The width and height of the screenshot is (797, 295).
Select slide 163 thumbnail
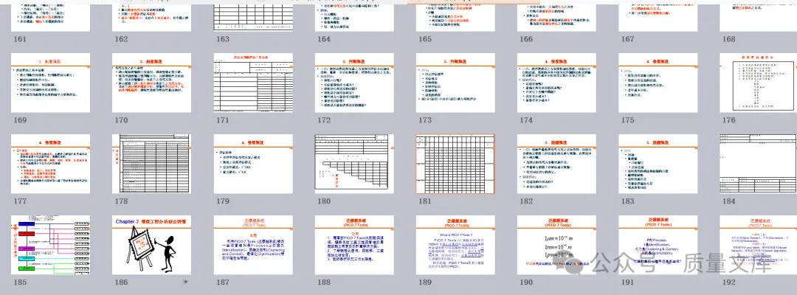coord(252,18)
